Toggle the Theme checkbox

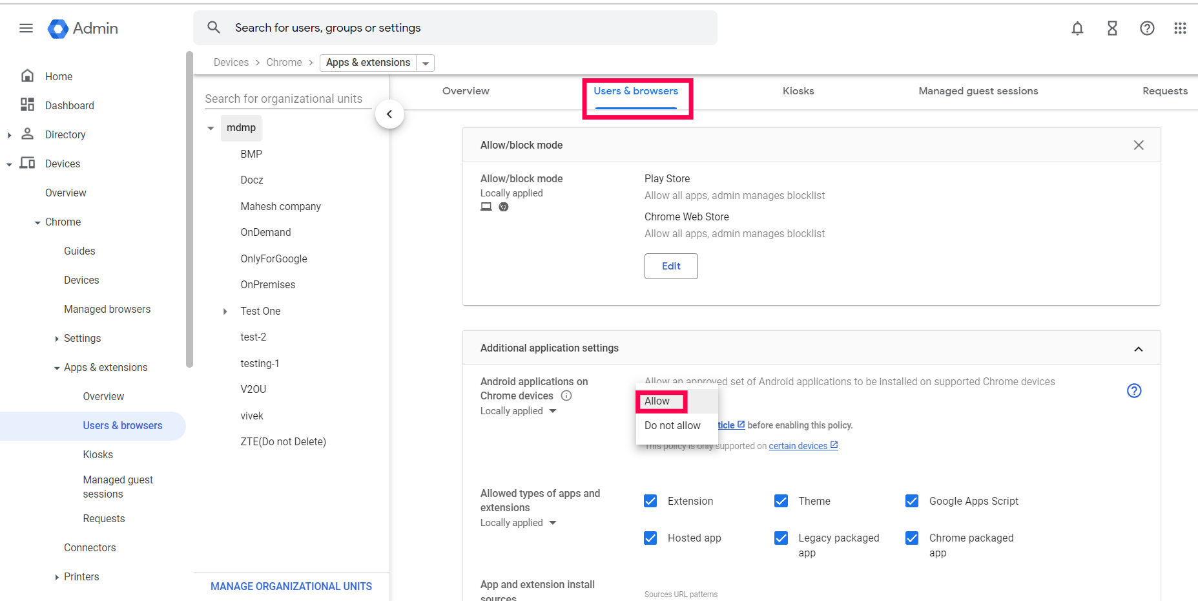781,501
